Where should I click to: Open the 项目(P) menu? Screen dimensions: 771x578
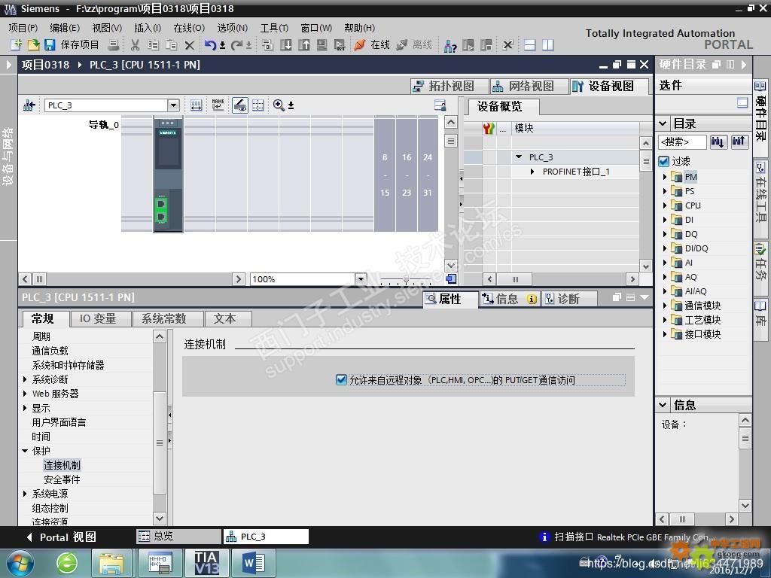point(23,28)
